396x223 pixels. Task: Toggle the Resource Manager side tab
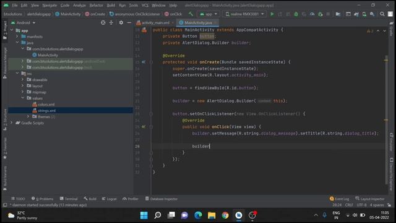5,63
